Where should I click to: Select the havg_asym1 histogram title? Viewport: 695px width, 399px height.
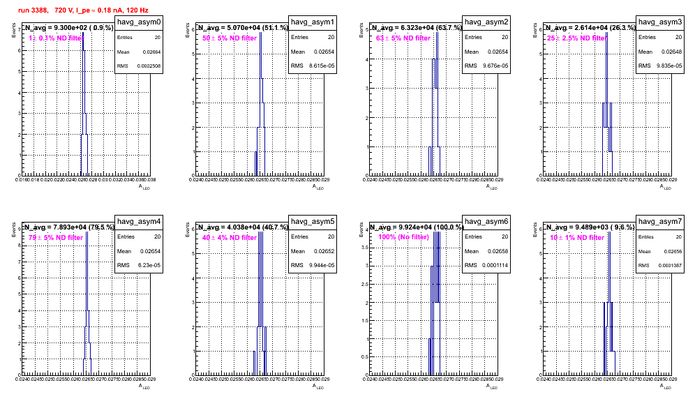(313, 22)
